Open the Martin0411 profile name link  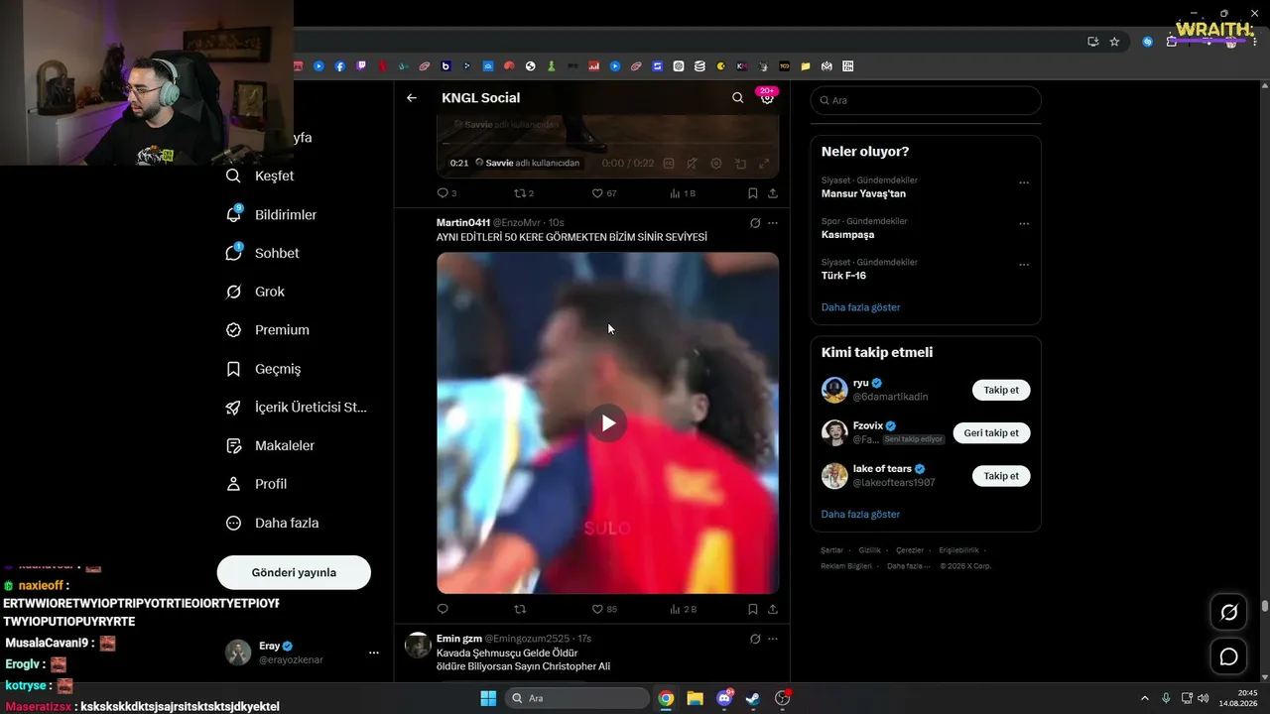click(463, 222)
